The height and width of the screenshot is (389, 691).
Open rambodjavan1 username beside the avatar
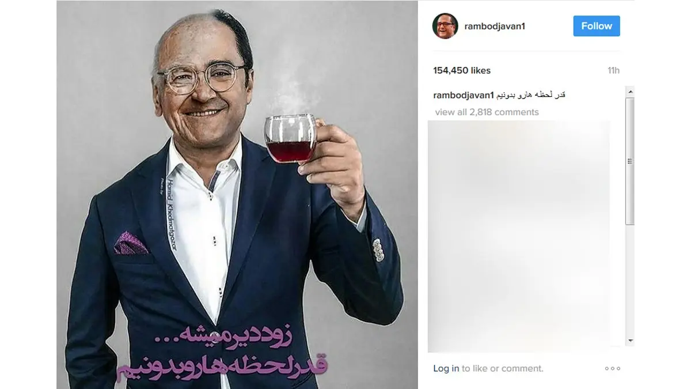(x=494, y=26)
